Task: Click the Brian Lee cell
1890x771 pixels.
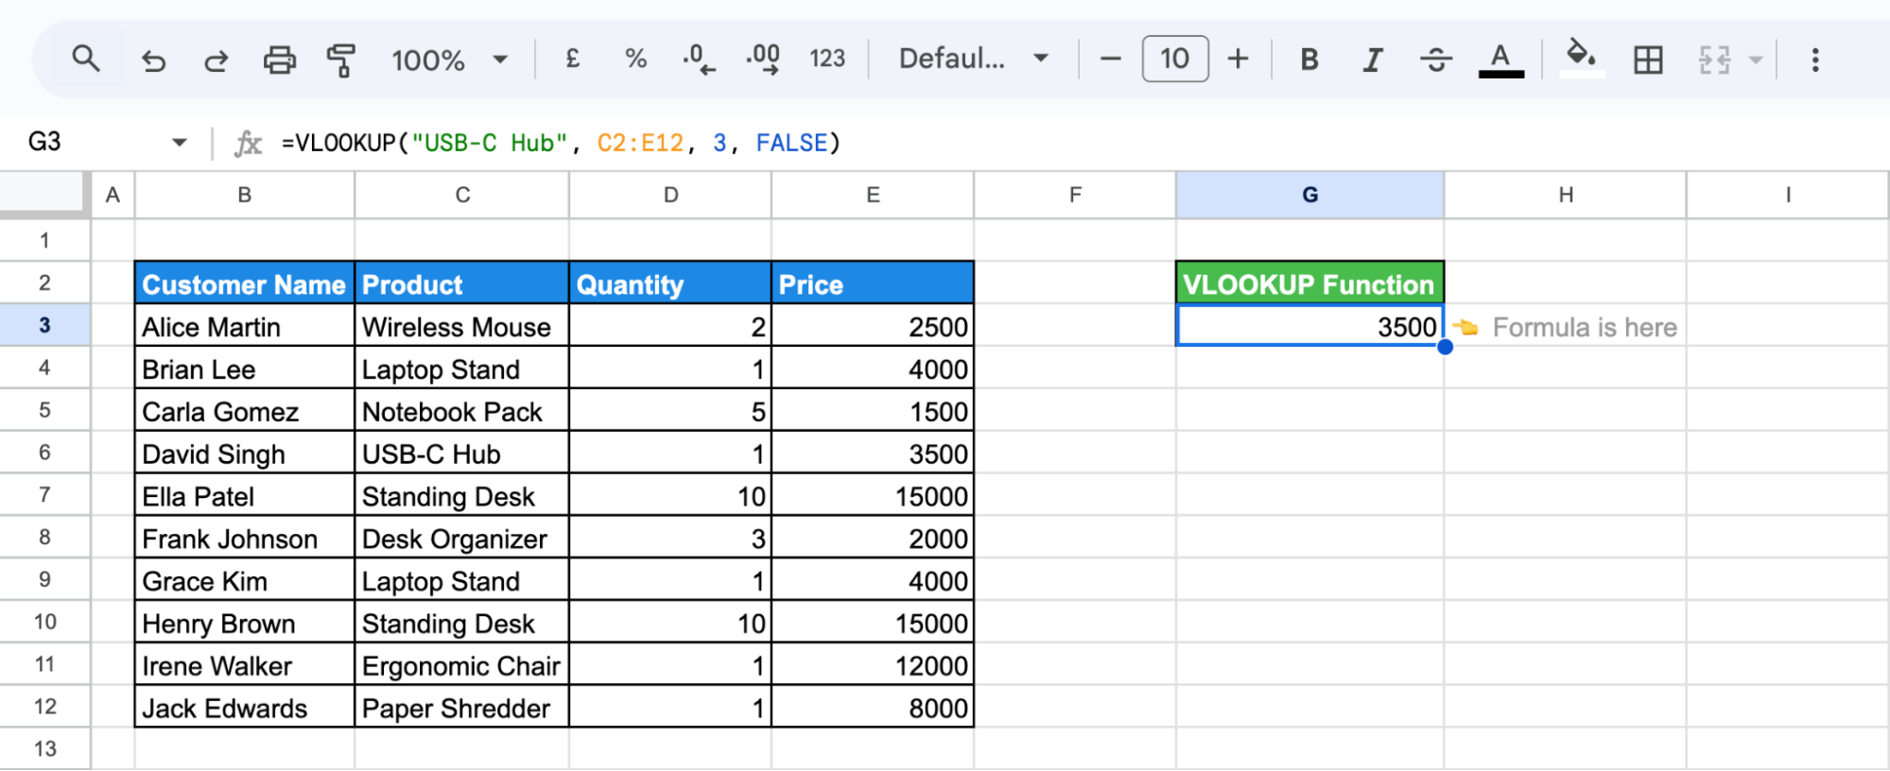Action: coord(245,368)
